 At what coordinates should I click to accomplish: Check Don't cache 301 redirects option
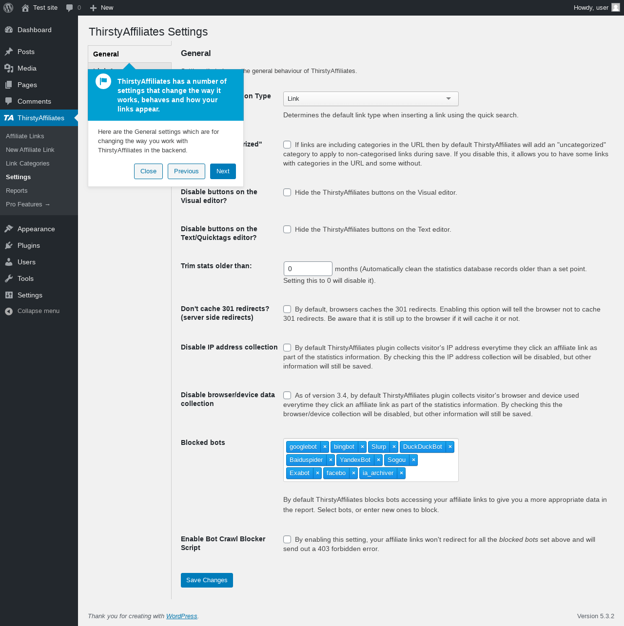[x=287, y=309]
